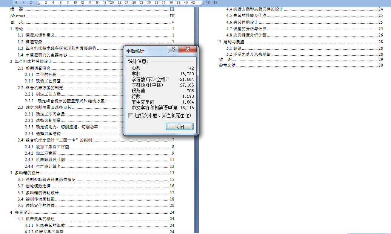The height and width of the screenshot is (234, 391).
Task: Click 2.1.1 工件的分析 entry
Action: (74, 74)
